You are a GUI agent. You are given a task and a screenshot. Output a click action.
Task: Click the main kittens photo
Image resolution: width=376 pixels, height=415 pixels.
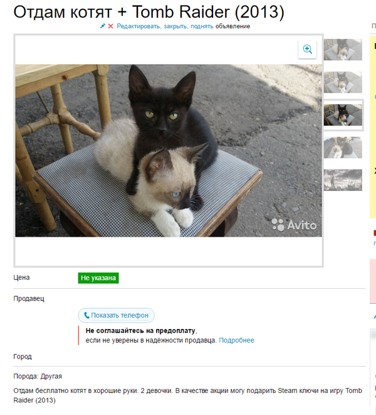169,151
